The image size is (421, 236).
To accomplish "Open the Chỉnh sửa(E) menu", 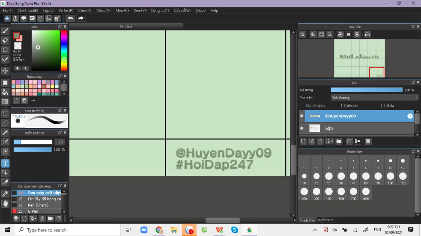I will click(x=28, y=10).
